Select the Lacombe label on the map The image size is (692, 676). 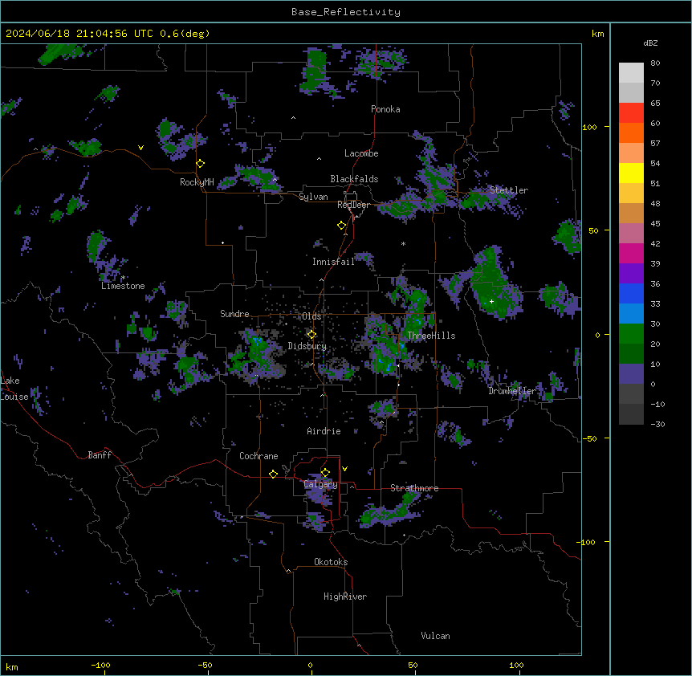coord(361,153)
